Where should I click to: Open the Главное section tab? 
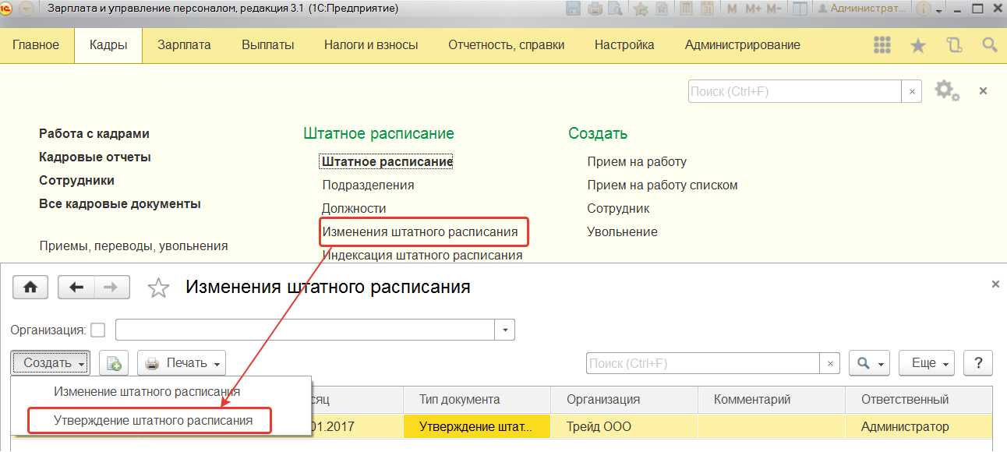tap(36, 45)
